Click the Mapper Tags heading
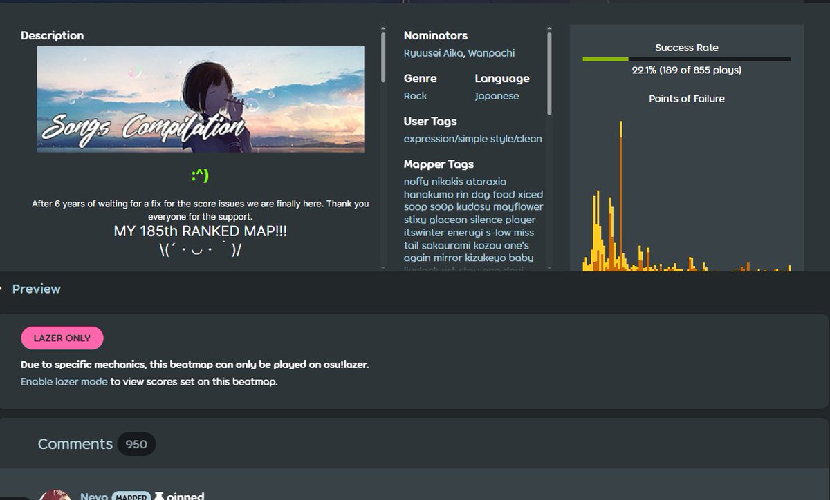Viewport: 830px width, 500px height. click(439, 164)
